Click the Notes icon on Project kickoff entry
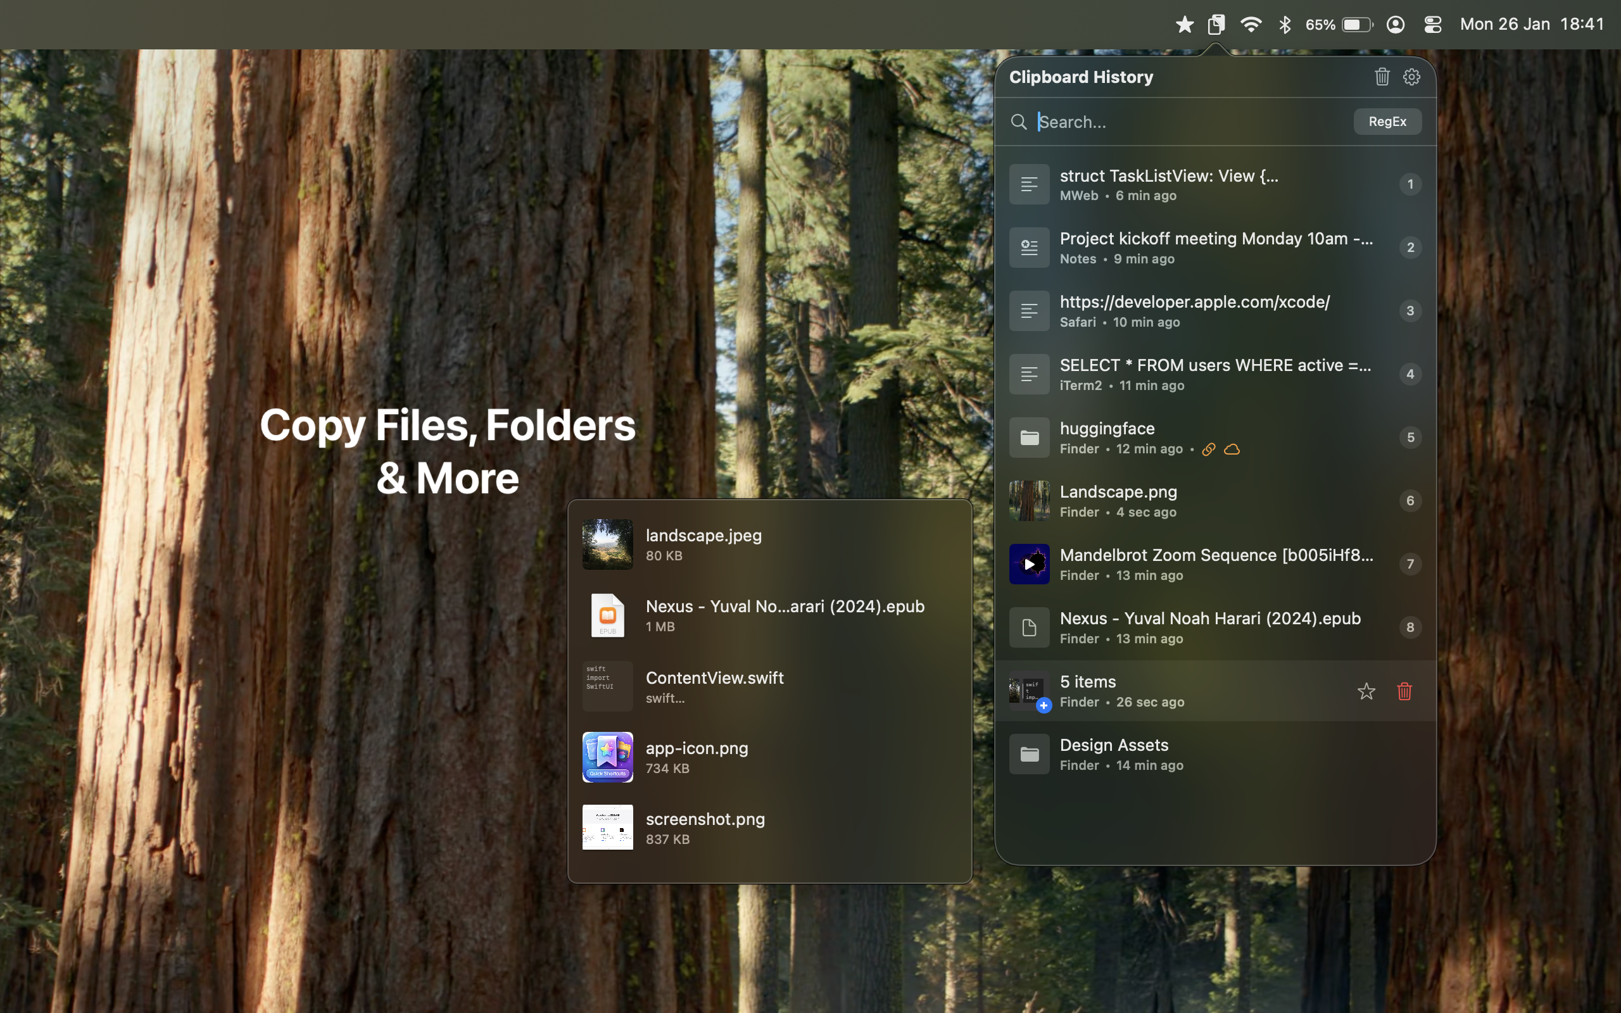 [x=1029, y=246]
